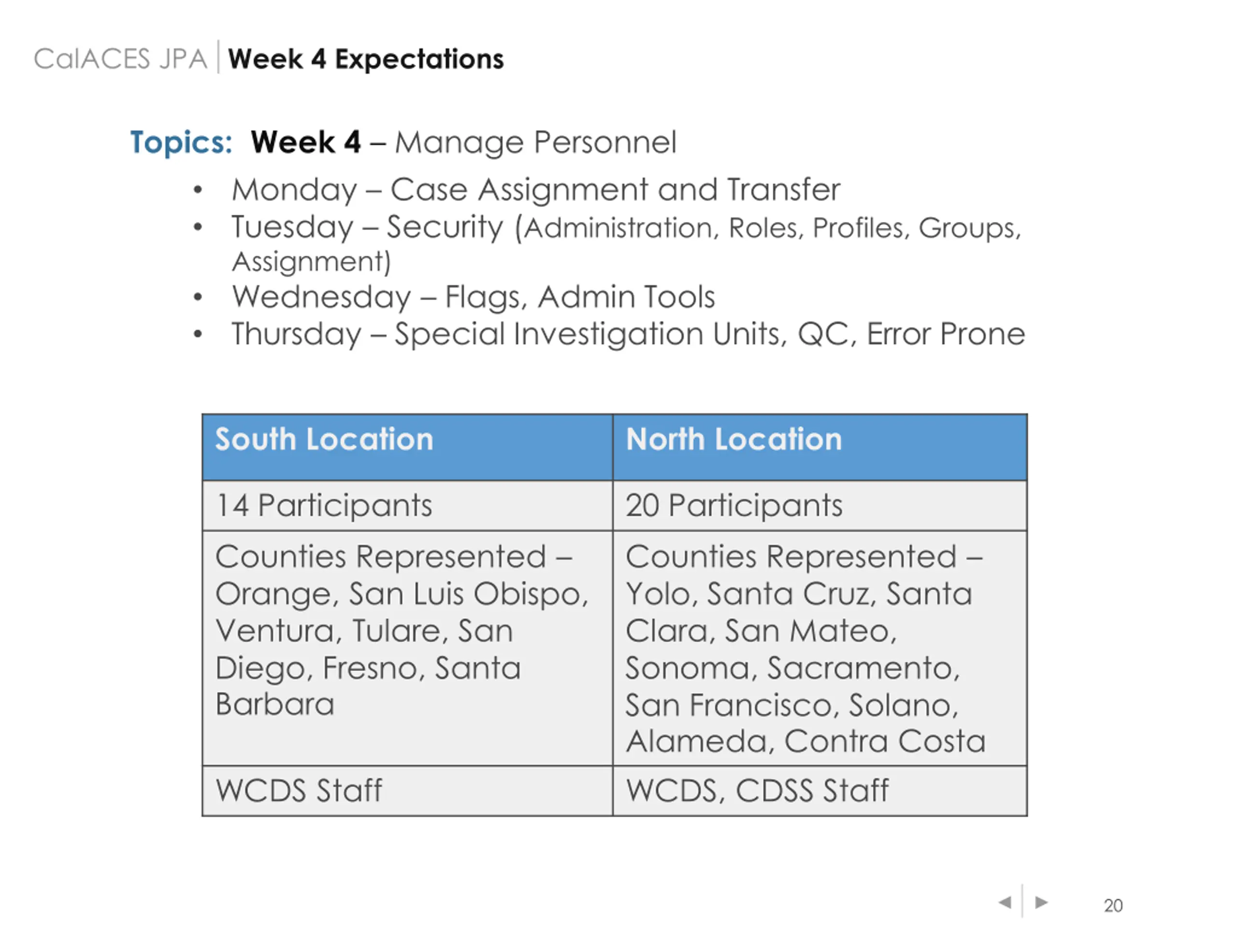Click Thursday Special Investigation Units bullet
The image size is (1237, 928).
628,334
